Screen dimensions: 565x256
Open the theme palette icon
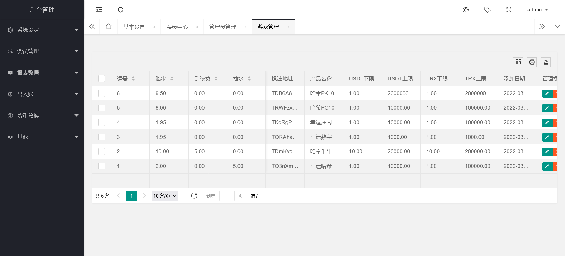(466, 10)
